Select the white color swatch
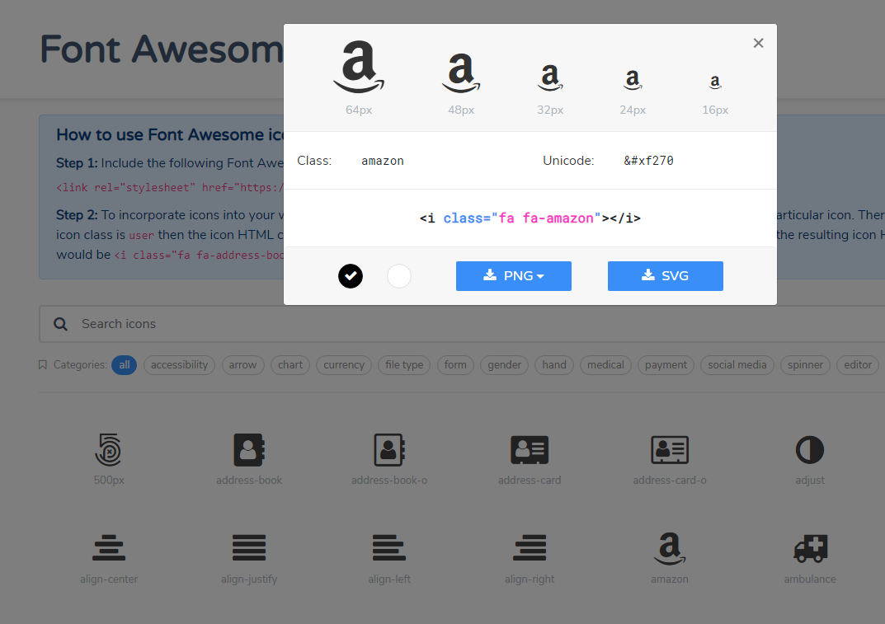 coord(399,276)
